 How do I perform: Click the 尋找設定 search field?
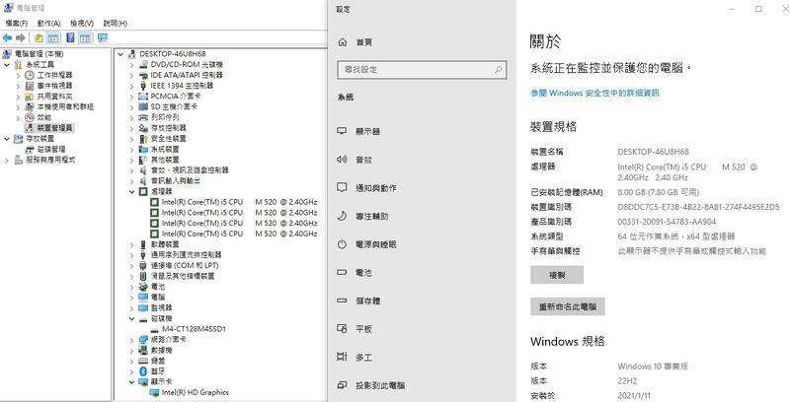(x=422, y=70)
